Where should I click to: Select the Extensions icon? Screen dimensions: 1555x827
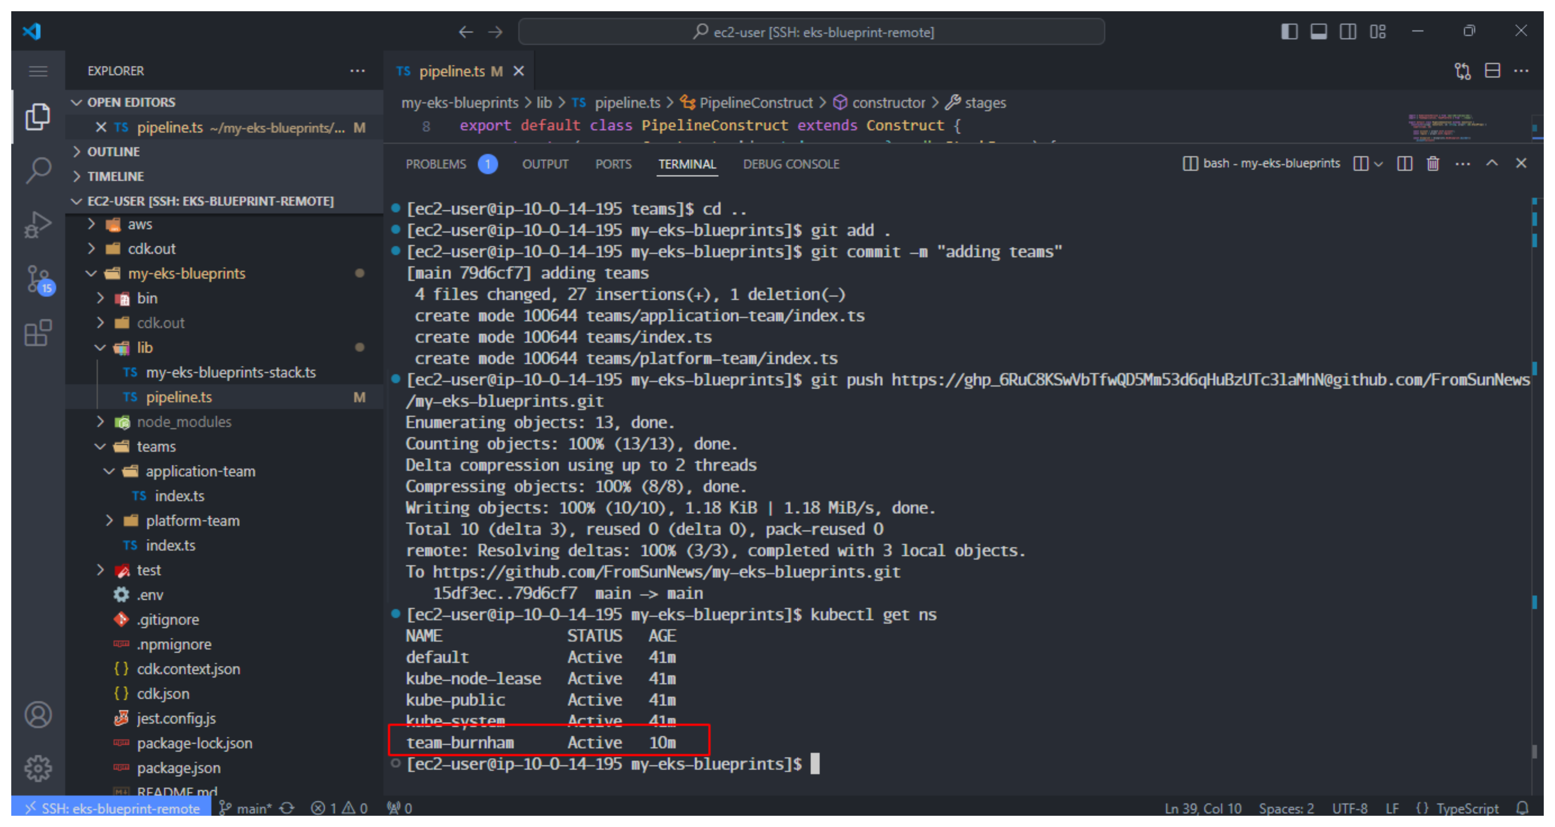coord(37,333)
